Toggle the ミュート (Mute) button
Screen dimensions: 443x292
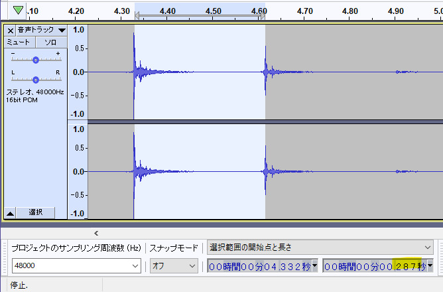[19, 42]
